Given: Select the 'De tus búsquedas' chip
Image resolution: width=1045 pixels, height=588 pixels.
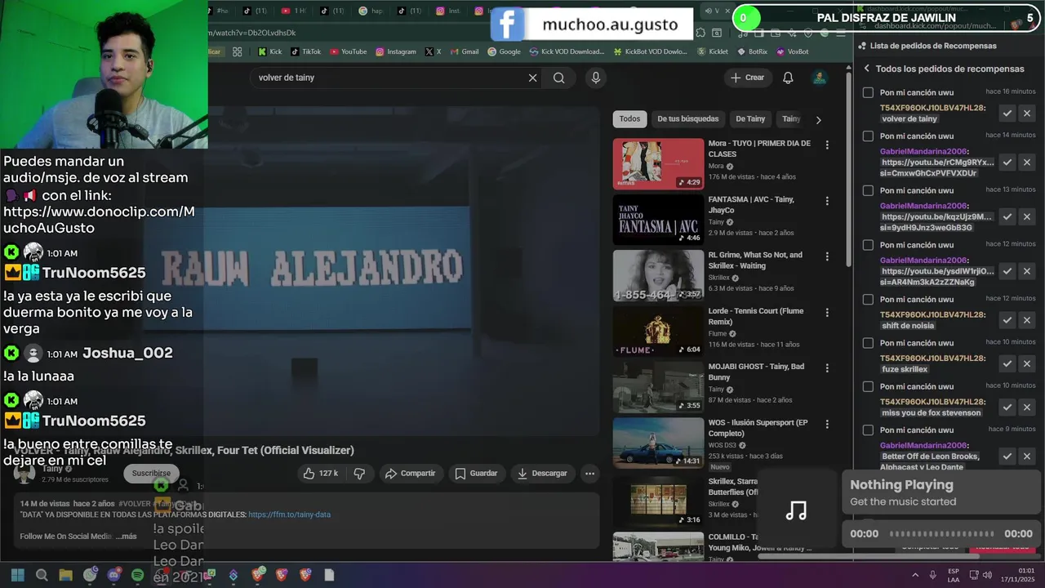Looking at the screenshot, I should click(x=688, y=119).
